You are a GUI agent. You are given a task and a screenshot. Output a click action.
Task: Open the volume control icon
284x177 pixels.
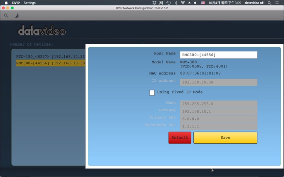[x=195, y=3]
